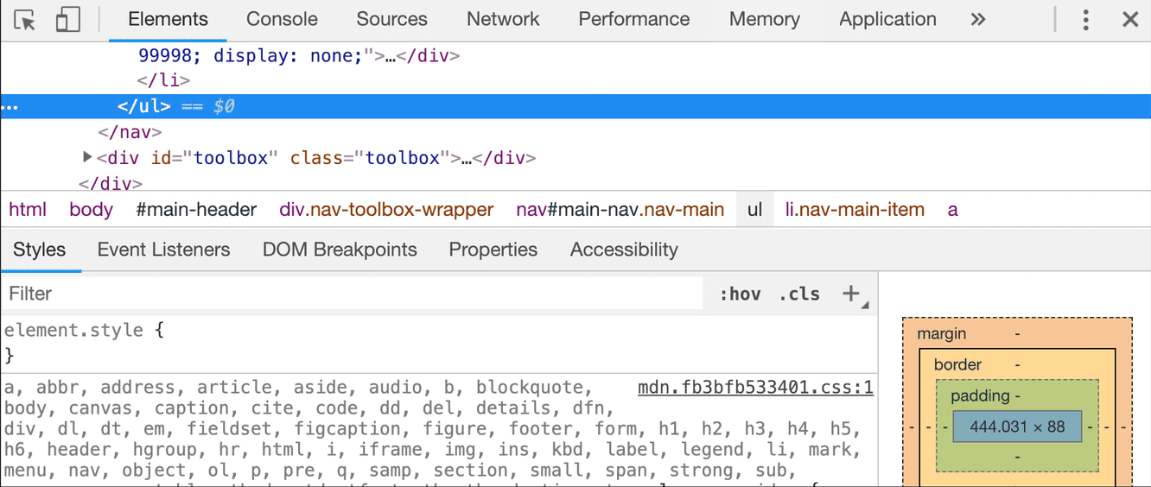This screenshot has height=487, width=1151.
Task: Select nav#main-nav.nav-main in breadcrumb
Action: 620,210
